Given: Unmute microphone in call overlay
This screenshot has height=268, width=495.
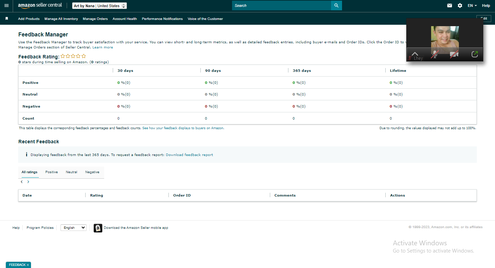Looking at the screenshot, I should tap(434, 54).
